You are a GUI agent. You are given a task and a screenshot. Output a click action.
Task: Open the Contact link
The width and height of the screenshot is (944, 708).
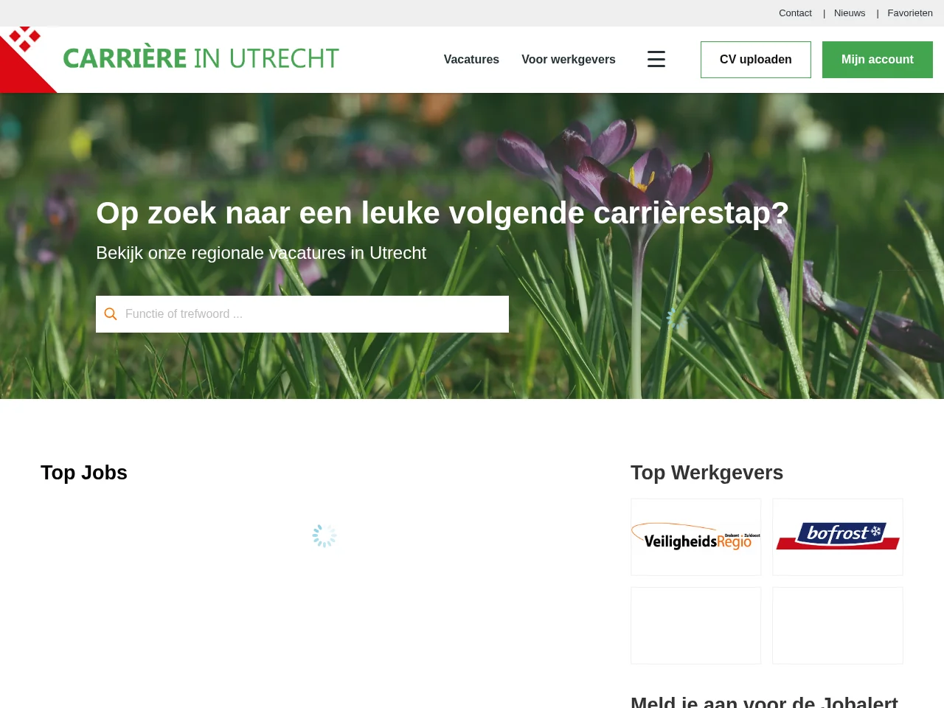pos(795,13)
